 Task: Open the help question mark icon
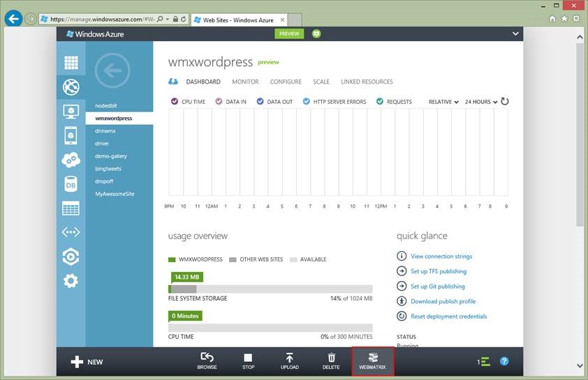pos(504,361)
